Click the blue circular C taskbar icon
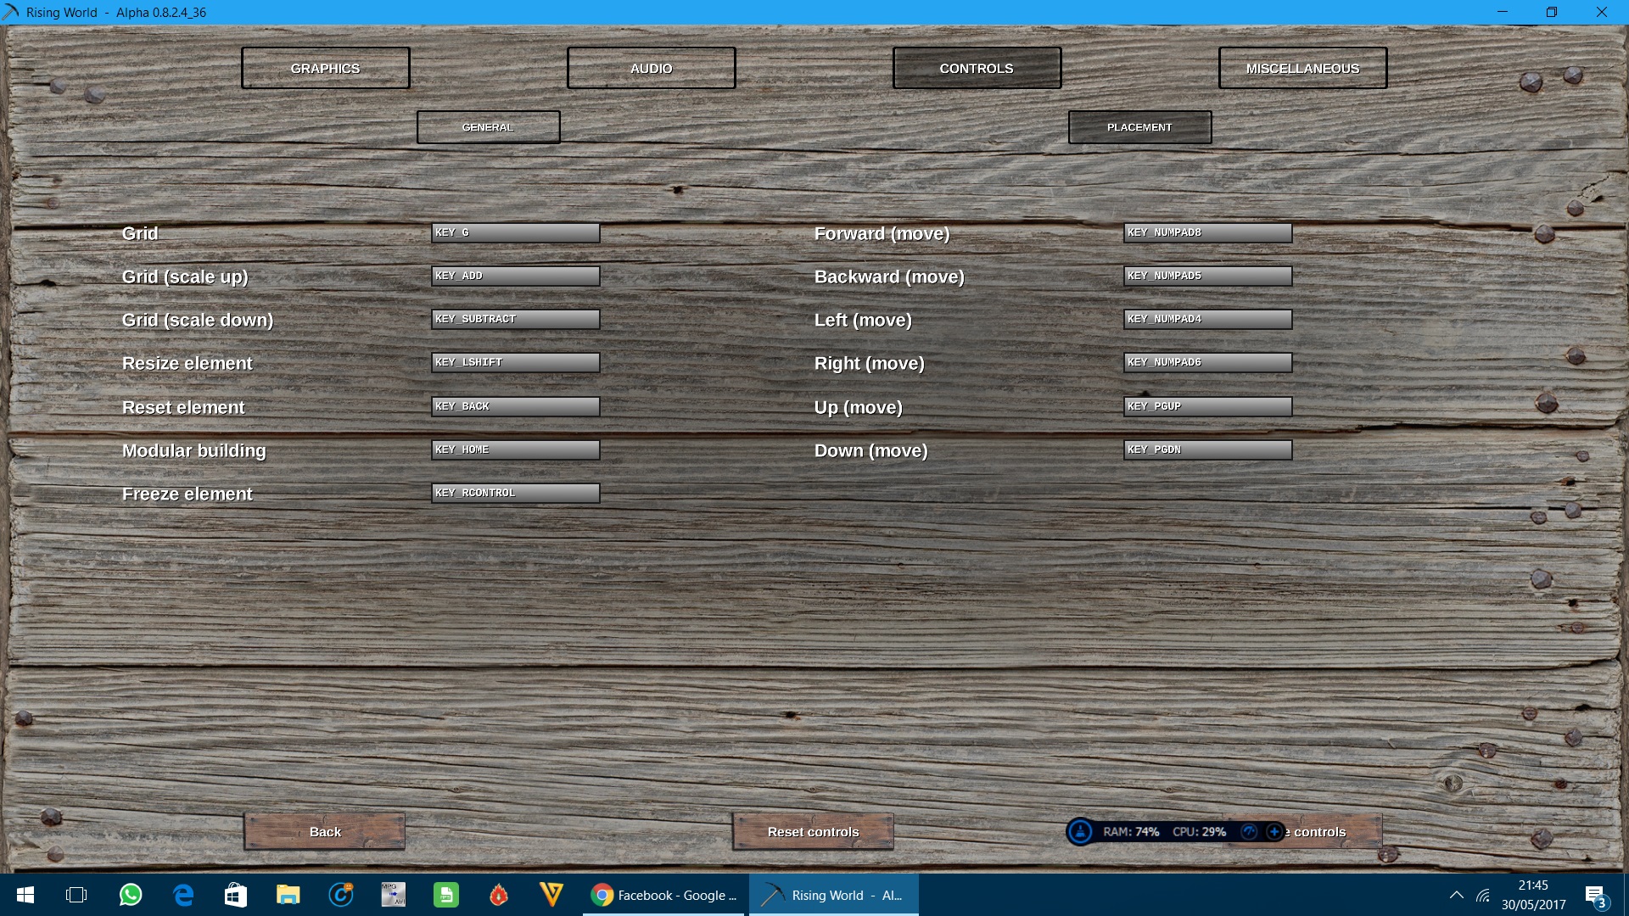The width and height of the screenshot is (1629, 916). [x=341, y=895]
